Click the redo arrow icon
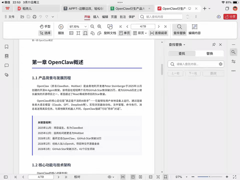 (x=47, y=17)
